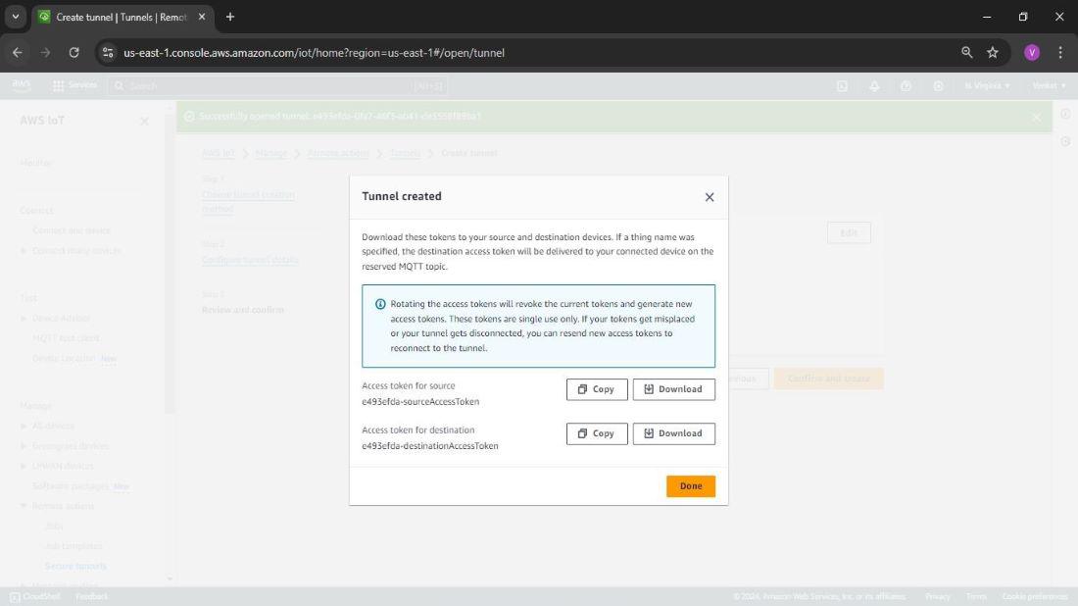Click the Access token for source label
1078x606 pixels.
coord(409,386)
